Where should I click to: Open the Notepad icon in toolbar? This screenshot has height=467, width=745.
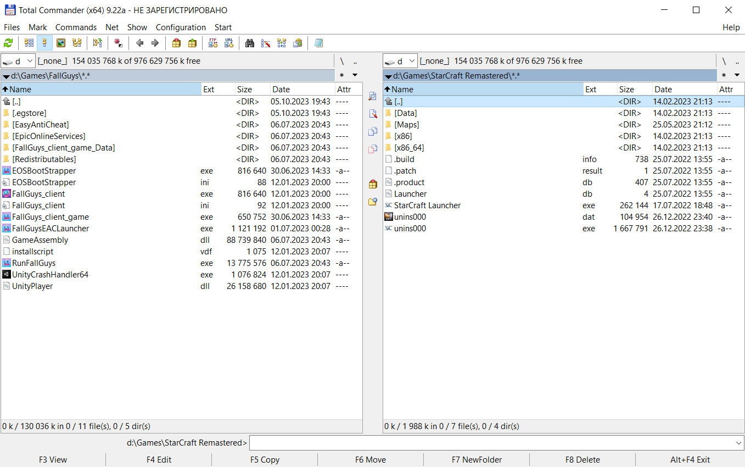pos(319,43)
